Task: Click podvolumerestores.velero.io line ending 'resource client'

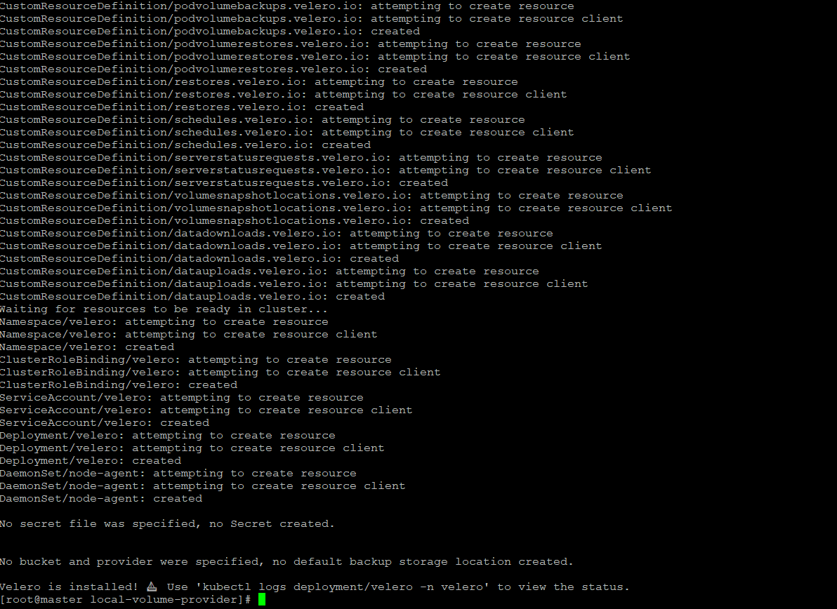Action: 315,57
